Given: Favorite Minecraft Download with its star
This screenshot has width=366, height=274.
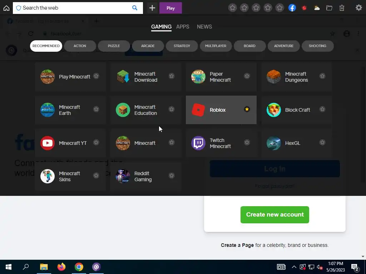Looking at the screenshot, I should (x=172, y=76).
